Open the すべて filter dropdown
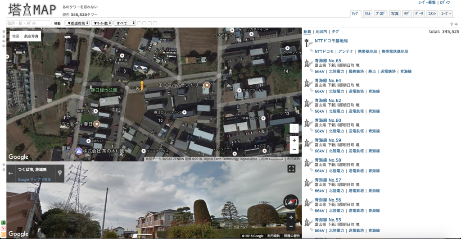 125,23
